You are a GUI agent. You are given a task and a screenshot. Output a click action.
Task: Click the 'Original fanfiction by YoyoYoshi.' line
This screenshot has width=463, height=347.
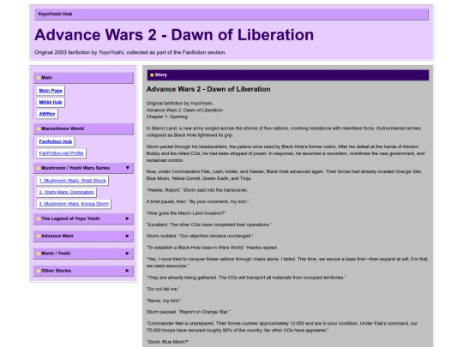pyautogui.click(x=179, y=104)
